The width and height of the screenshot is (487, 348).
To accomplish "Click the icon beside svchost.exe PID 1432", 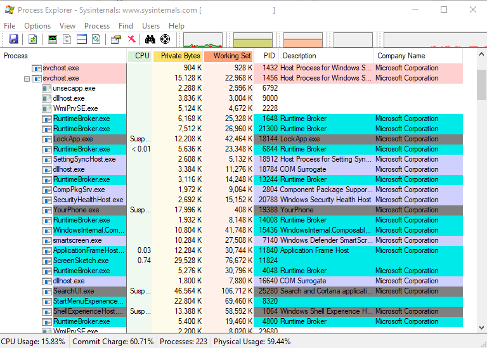I will point(37,68).
